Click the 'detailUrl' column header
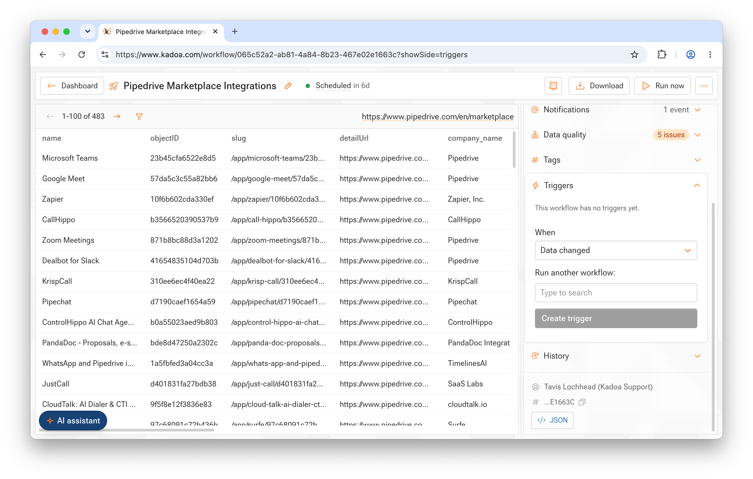The height and width of the screenshot is (479, 753). 354,138
